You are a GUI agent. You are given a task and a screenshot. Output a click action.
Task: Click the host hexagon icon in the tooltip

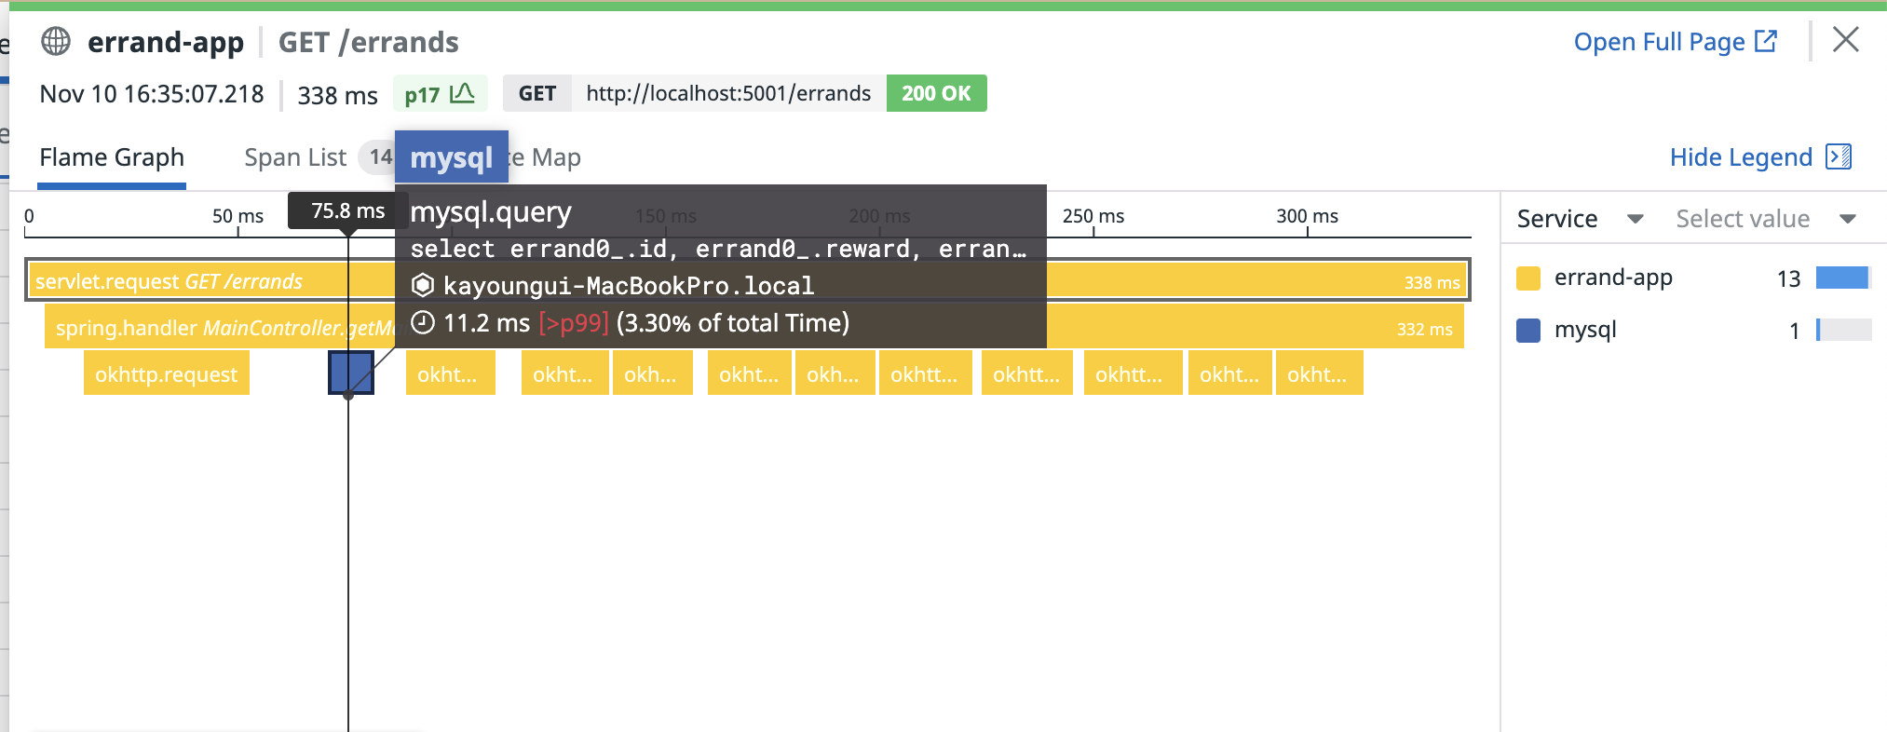pyautogui.click(x=423, y=285)
